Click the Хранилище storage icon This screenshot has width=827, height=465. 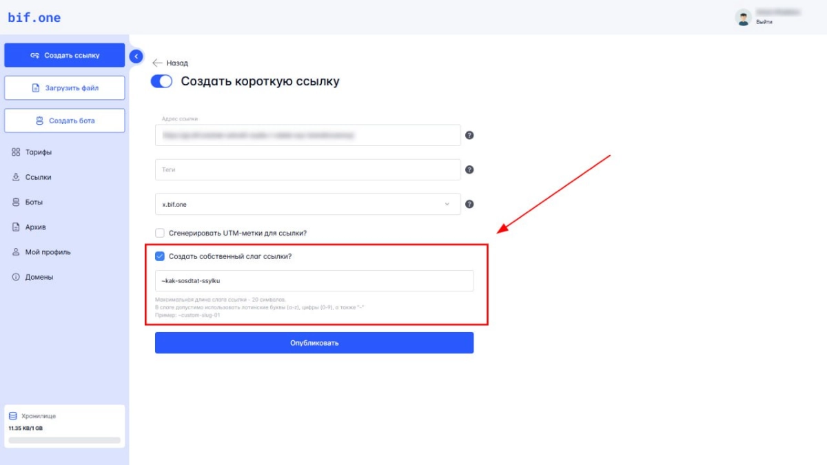pos(13,416)
